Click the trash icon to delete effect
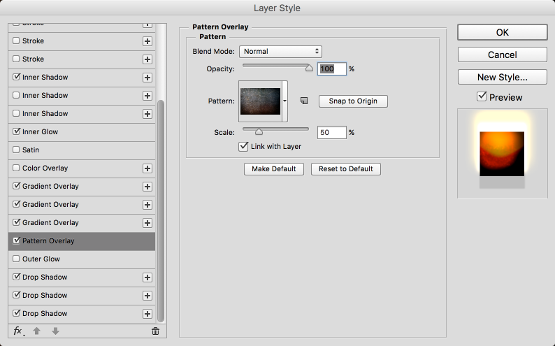The width and height of the screenshot is (555, 346). tap(155, 331)
